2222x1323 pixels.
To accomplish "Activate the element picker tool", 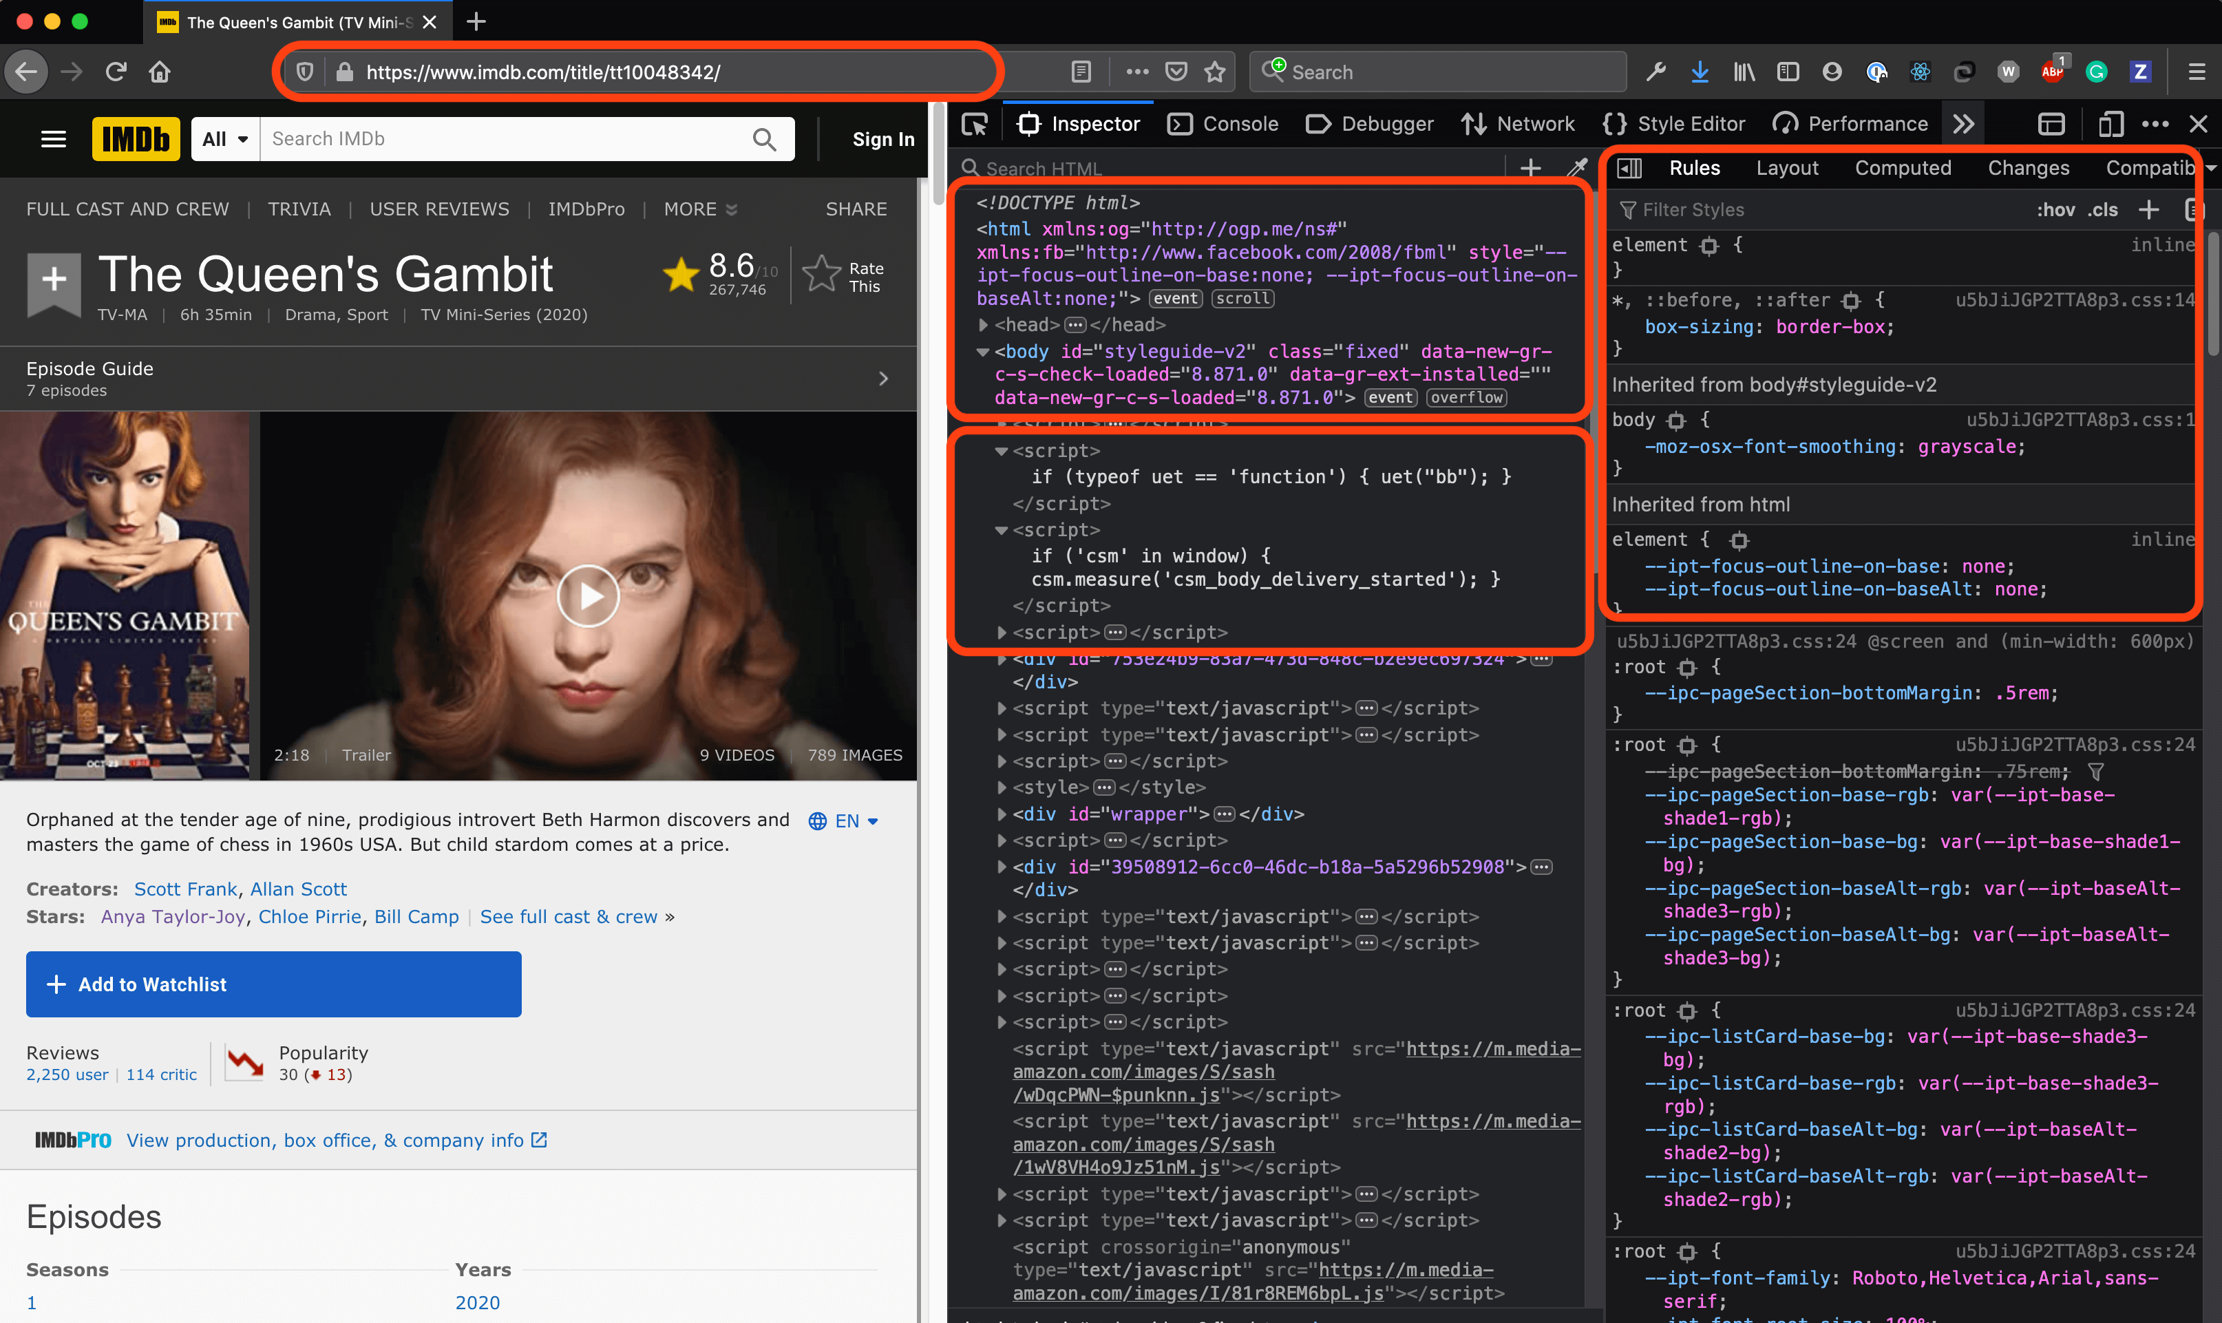I will (x=974, y=124).
